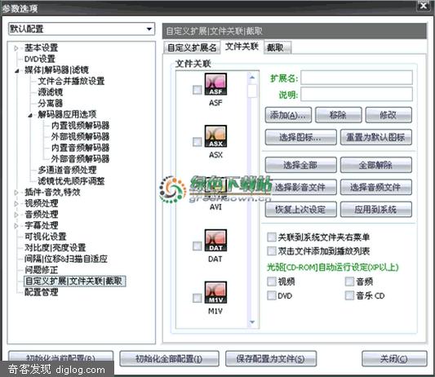Click the 修改 button
Image resolution: width=435 pixels, height=377 pixels.
pos(388,115)
